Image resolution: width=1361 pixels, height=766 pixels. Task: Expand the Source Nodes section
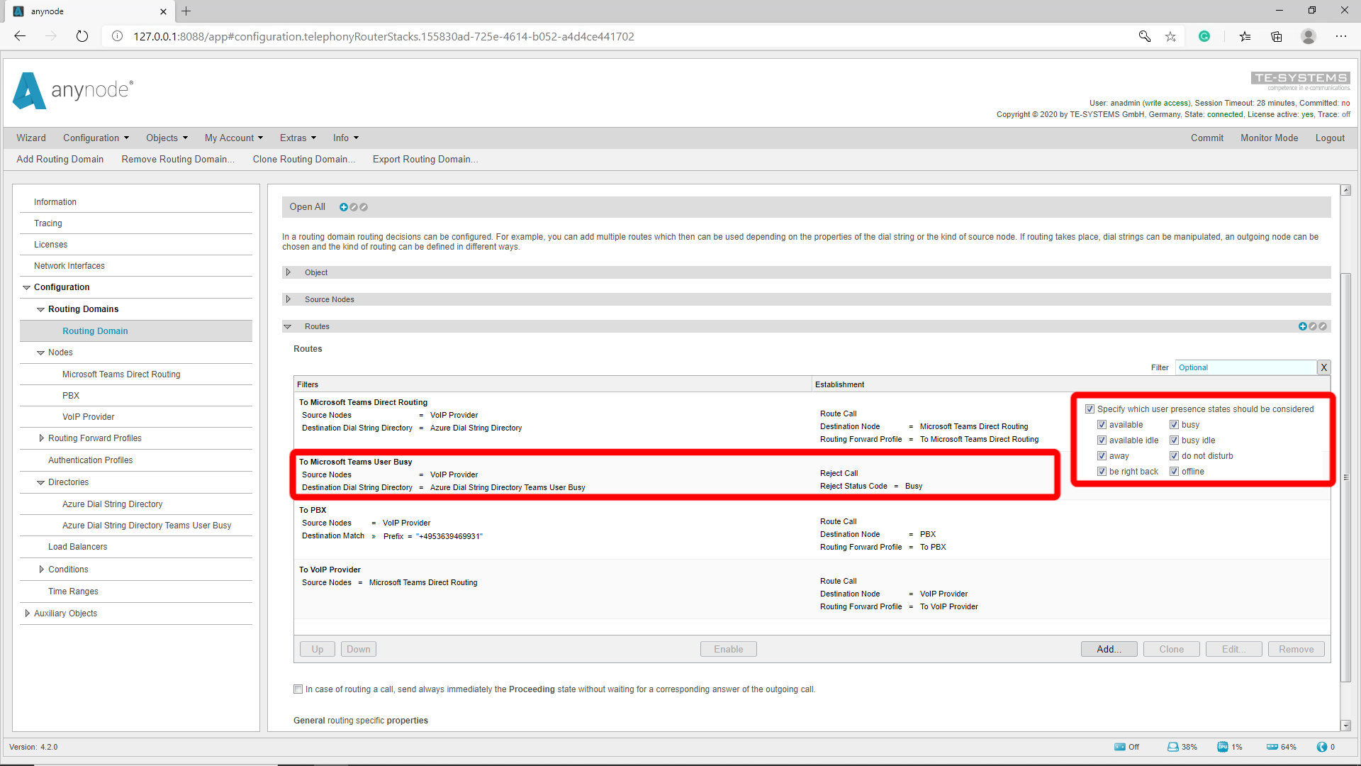click(x=289, y=299)
